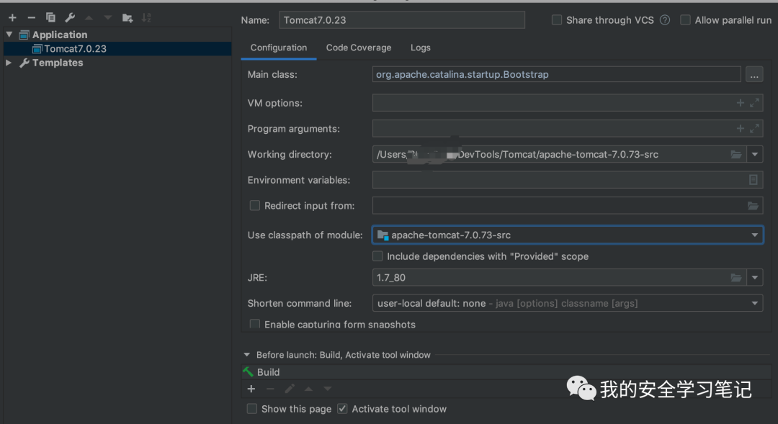Select Tomcat7.0.23 configuration in tree
The height and width of the screenshot is (424, 778).
click(x=117, y=49)
